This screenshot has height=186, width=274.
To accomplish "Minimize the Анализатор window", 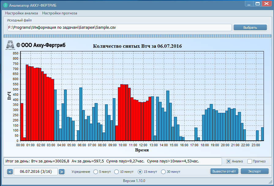I will coord(249,4).
